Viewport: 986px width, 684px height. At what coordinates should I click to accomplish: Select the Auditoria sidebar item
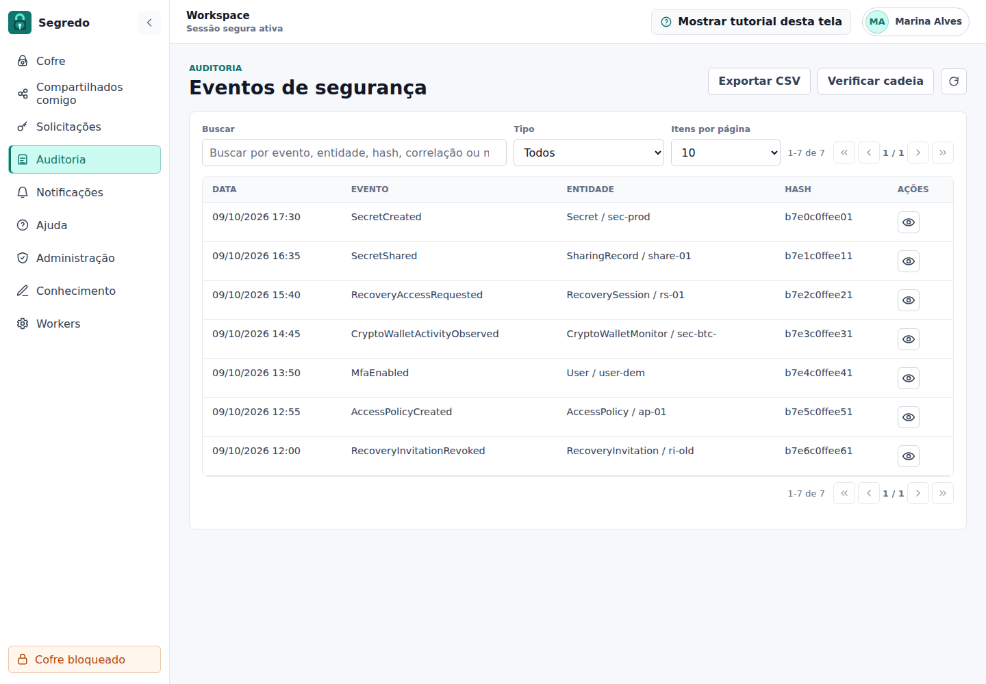[84, 159]
